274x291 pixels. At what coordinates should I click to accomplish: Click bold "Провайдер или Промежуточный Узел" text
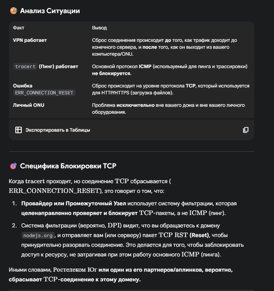point(73,204)
